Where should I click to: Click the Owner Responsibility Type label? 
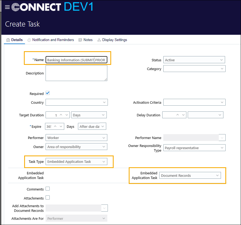click(x=145, y=148)
